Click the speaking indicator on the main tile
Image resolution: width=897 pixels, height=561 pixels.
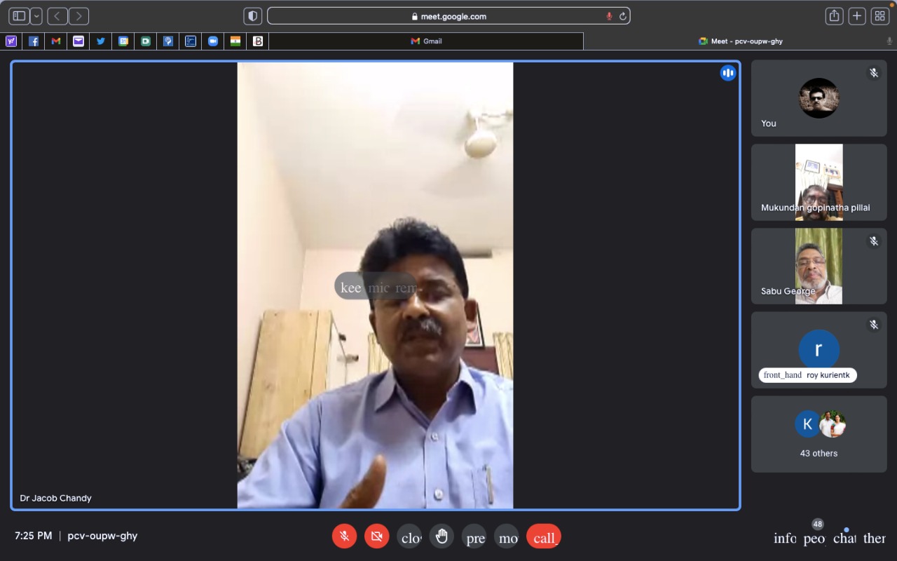coord(728,73)
